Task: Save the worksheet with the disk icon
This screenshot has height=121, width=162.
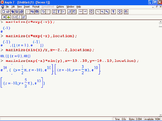Action: [17, 12]
